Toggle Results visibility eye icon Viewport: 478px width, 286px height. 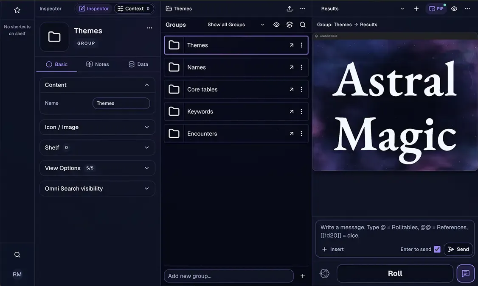tap(454, 8)
